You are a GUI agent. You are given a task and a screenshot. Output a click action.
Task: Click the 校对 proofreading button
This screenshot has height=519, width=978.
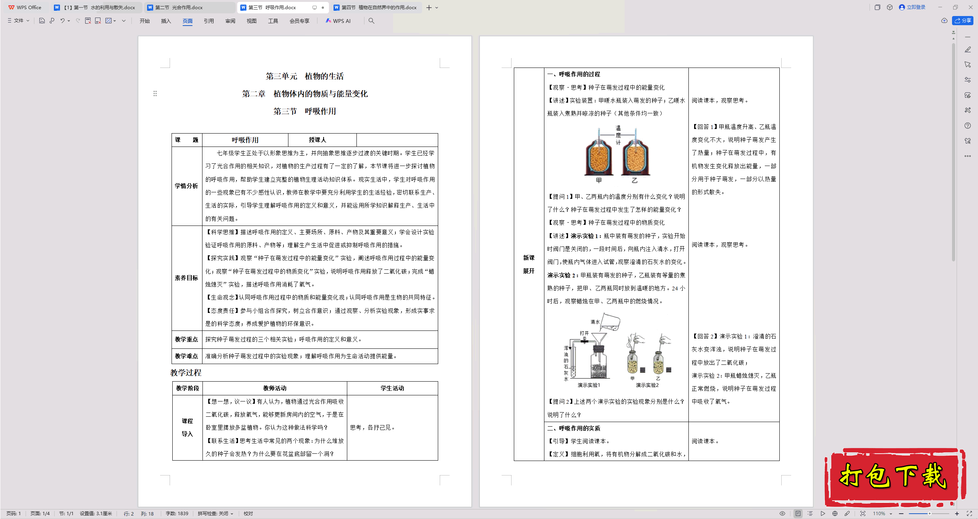[x=248, y=514]
